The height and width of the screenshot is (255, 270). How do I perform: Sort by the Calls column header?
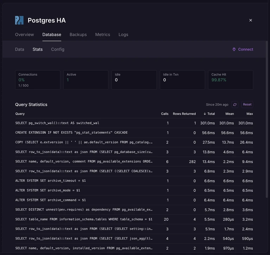(x=165, y=114)
